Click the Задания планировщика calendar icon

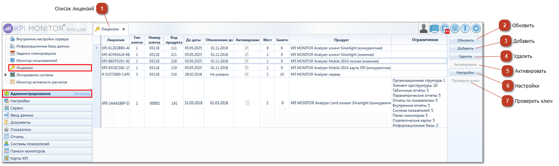point(12,53)
